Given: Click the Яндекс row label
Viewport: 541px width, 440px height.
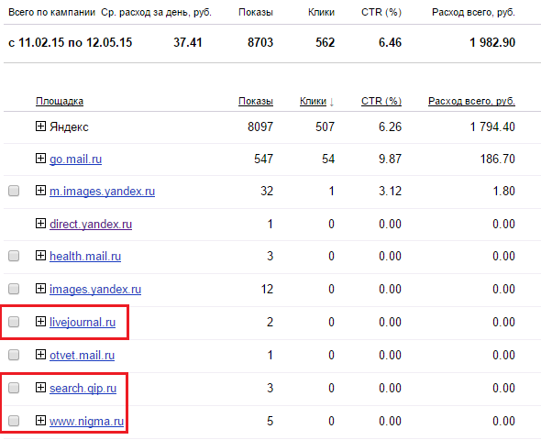Looking at the screenshot, I should tap(69, 127).
